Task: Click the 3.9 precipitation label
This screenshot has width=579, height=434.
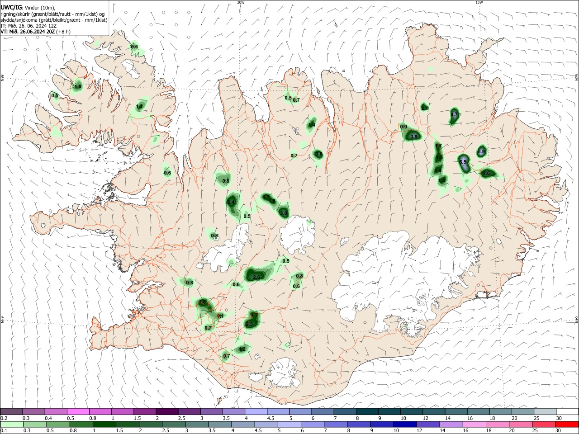Action: tap(414, 137)
